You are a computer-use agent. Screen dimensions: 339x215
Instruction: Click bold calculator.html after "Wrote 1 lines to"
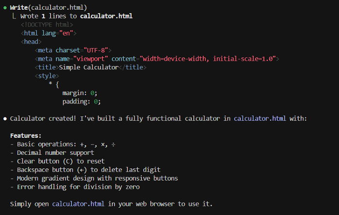(x=106, y=16)
